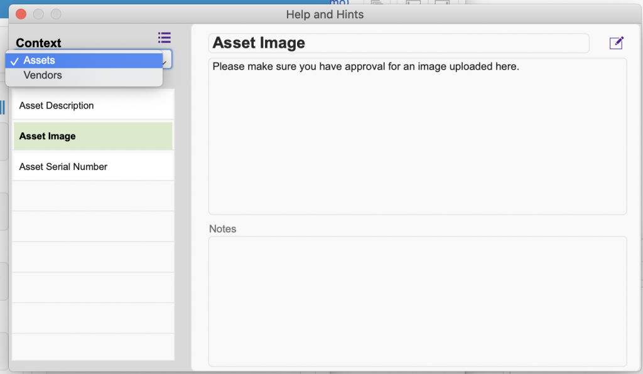Image resolution: width=643 pixels, height=374 pixels.
Task: Select the highlighted Asset Image row
Action: point(93,136)
